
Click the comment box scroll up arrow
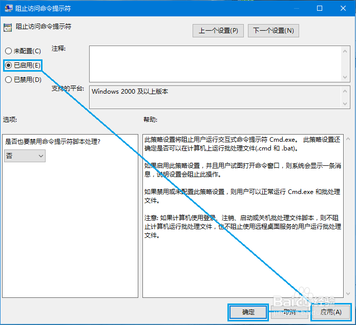[x=345, y=51]
